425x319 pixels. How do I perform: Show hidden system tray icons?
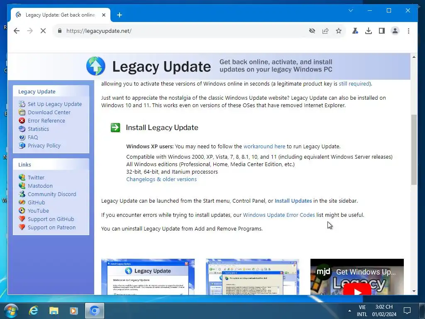click(x=349, y=311)
